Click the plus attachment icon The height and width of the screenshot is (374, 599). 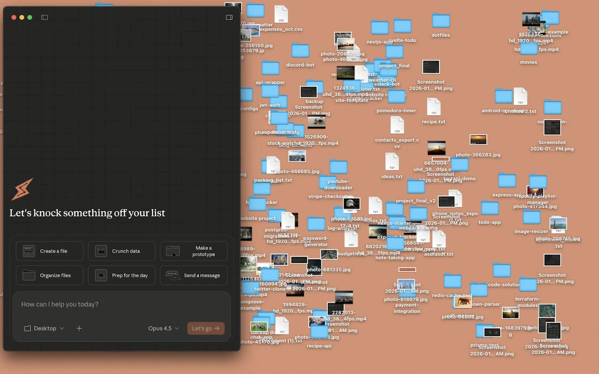point(79,328)
